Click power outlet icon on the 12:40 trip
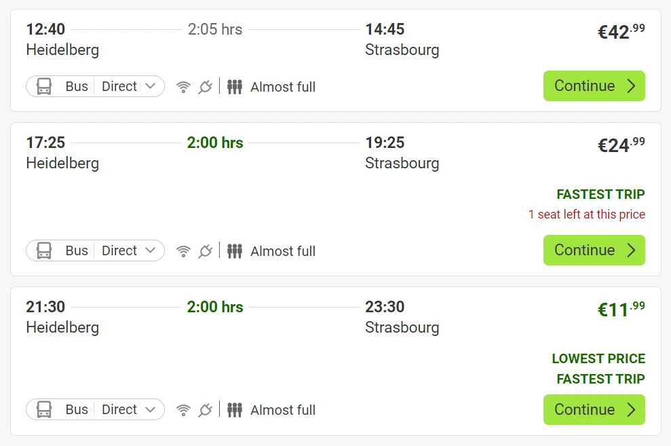Screen dimensions: 671x446 205,87
